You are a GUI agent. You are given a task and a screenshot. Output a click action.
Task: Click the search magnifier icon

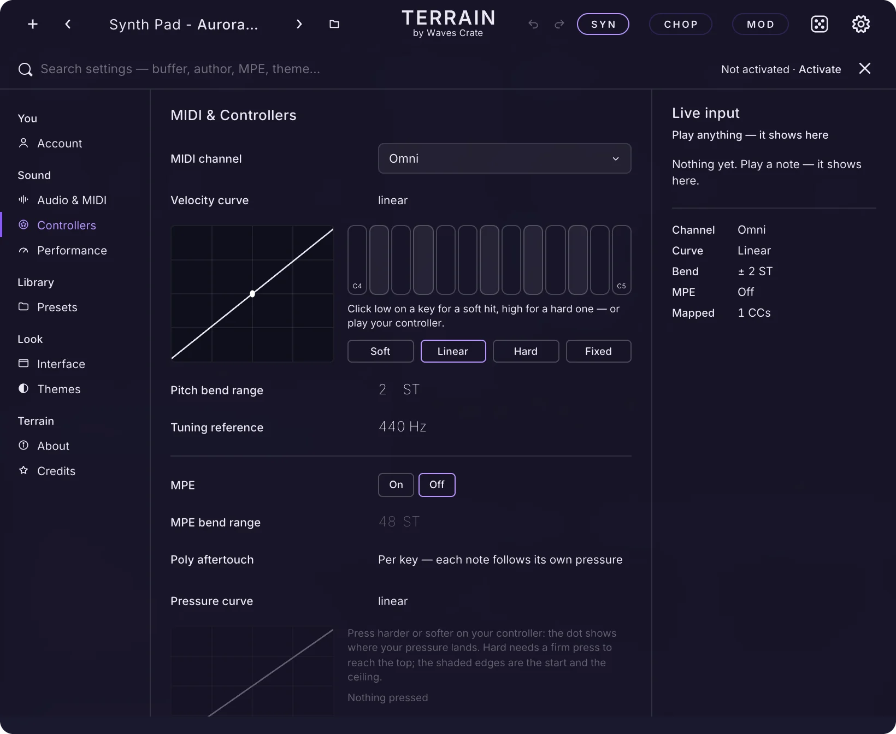point(25,69)
